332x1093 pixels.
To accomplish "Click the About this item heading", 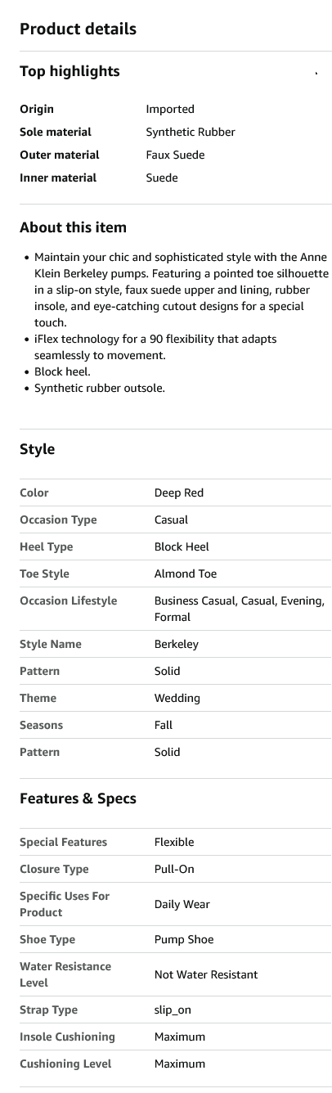I will click(73, 227).
